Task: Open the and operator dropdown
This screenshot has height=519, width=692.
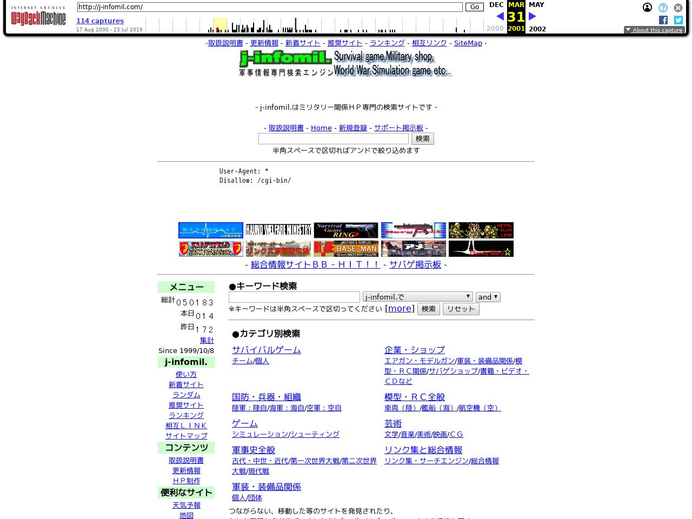Action: coord(488,296)
